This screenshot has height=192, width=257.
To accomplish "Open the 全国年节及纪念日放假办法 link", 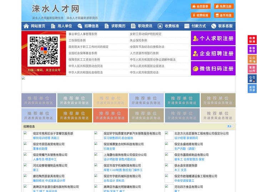I will point(147,47).
